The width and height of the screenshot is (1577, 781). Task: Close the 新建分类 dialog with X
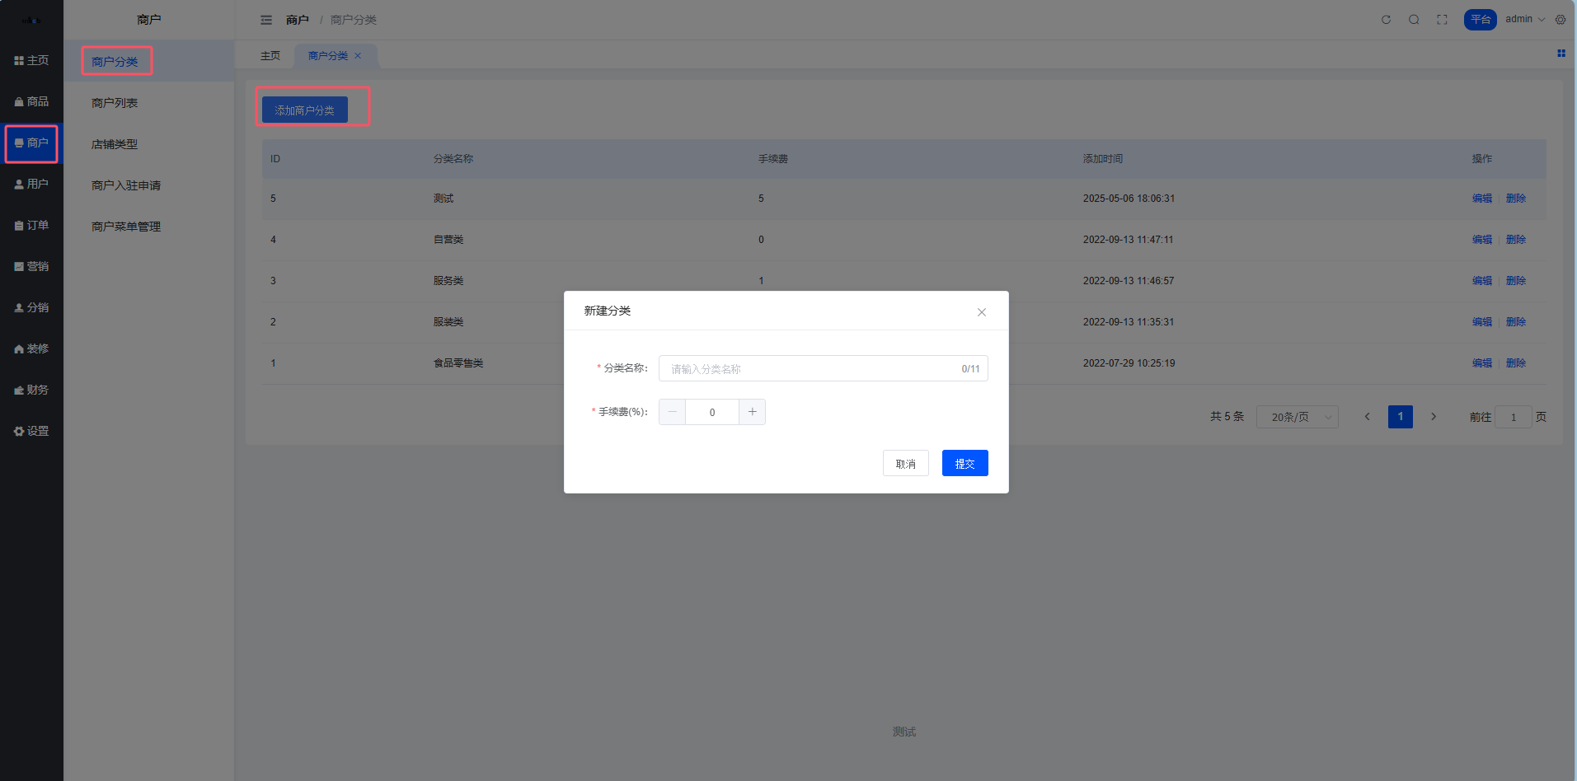tap(981, 312)
